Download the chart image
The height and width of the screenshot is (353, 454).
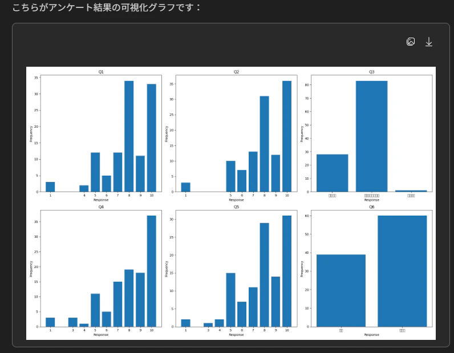click(429, 42)
